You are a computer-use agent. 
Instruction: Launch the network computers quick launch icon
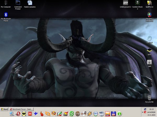(12, 114)
